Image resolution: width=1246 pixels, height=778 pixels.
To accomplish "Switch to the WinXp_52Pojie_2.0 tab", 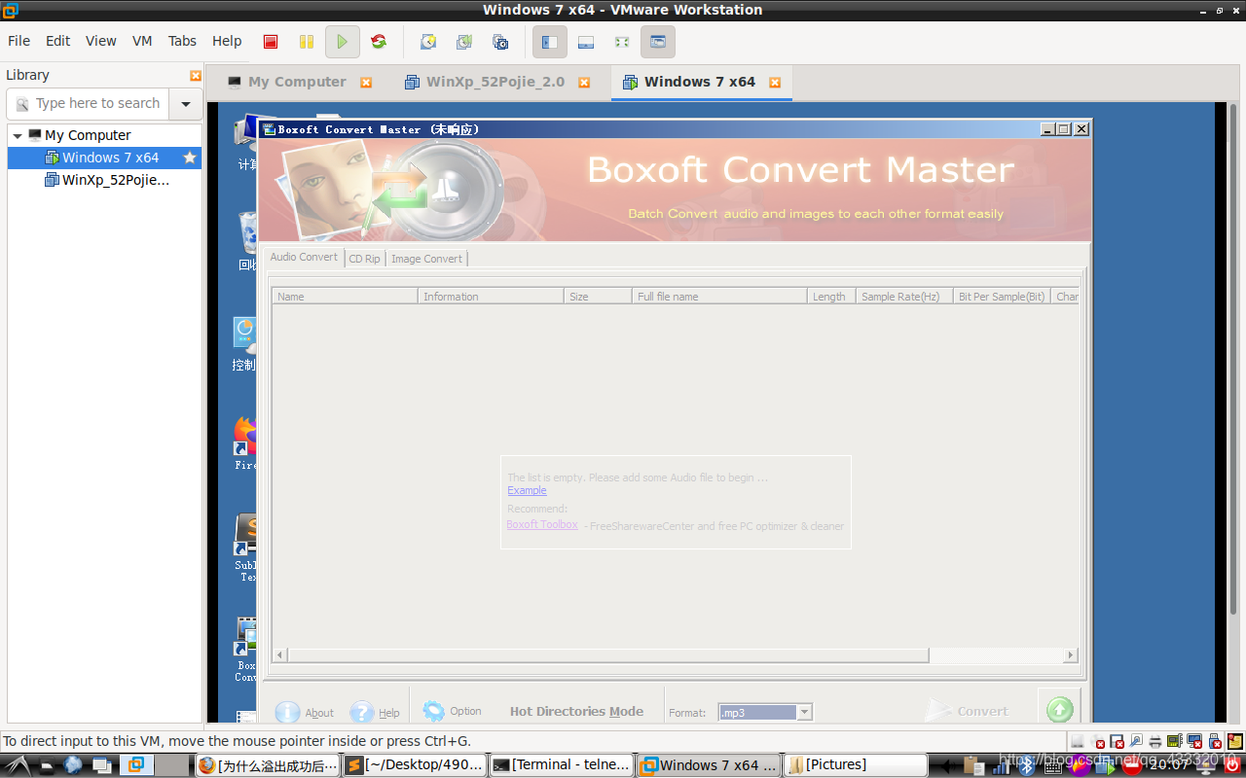I will point(495,82).
